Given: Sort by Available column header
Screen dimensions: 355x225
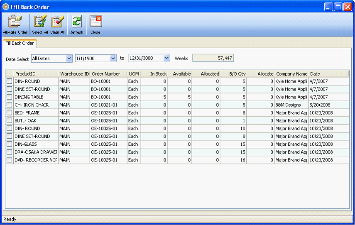Looking at the screenshot, I should coord(179,74).
